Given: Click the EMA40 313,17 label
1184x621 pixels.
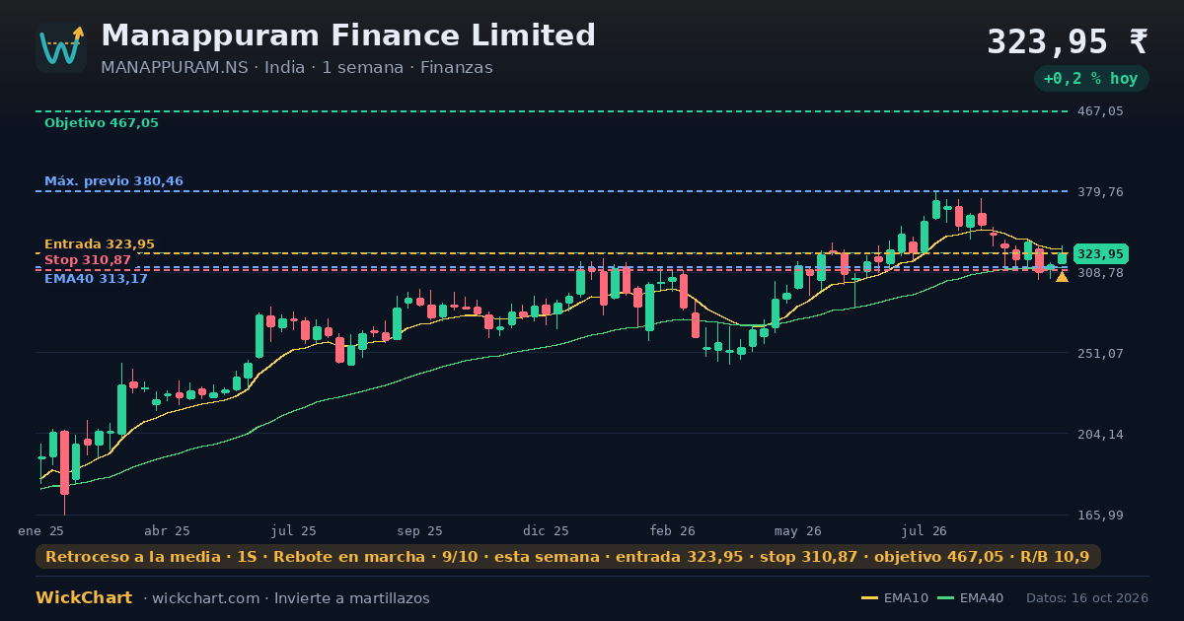Looking at the screenshot, I should tap(96, 279).
